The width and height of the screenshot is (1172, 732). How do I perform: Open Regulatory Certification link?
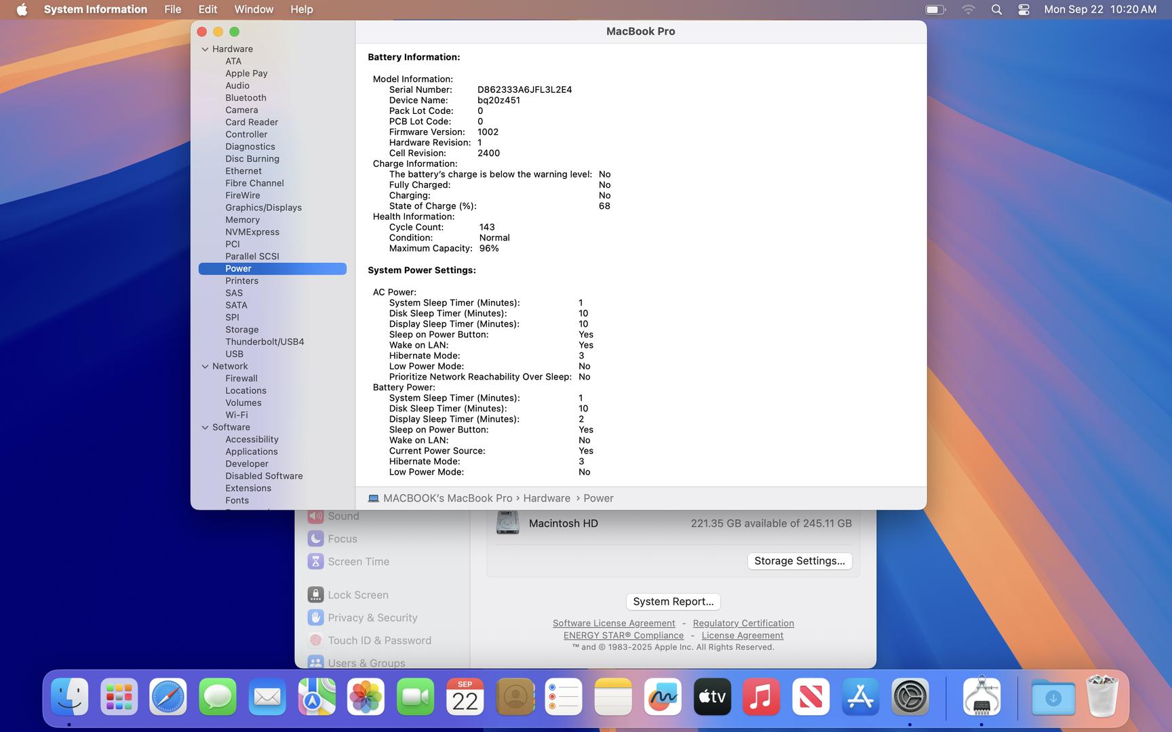tap(743, 623)
